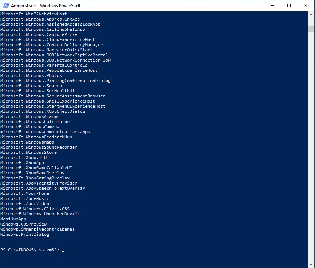Click the Microsoft.Windows.ShellExperienceHost line
The width and height of the screenshot is (315, 268).
pos(48,101)
